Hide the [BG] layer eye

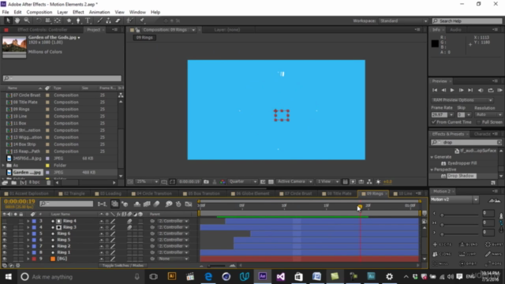5,259
